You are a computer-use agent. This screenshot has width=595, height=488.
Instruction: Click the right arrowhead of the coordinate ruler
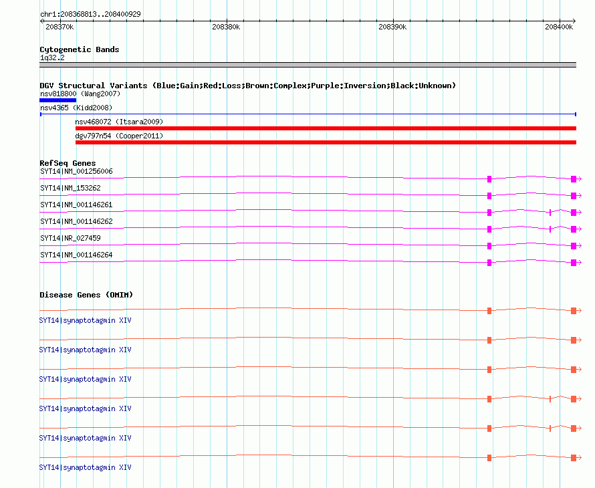click(x=574, y=21)
